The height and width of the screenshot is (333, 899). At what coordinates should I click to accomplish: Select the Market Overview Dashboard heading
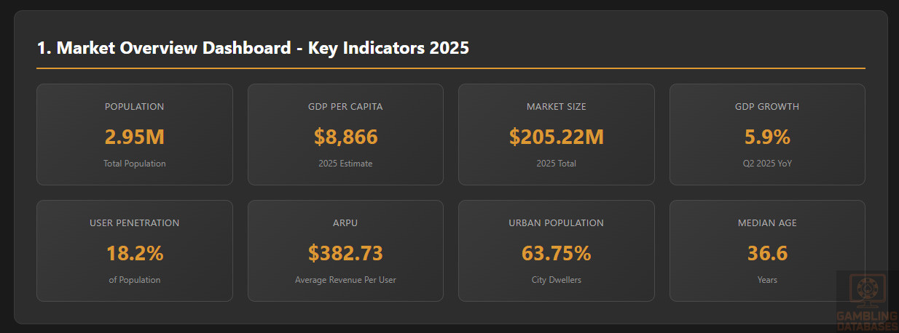[x=253, y=49]
